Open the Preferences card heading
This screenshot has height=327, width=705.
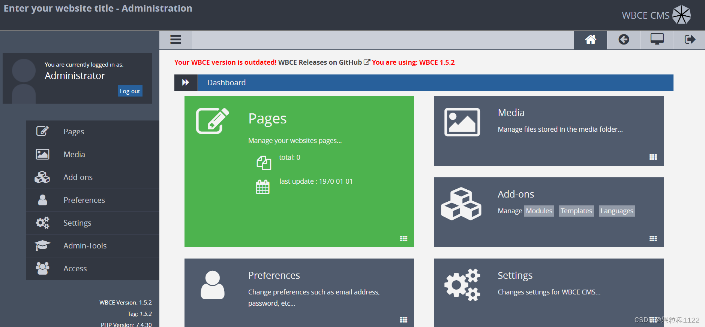click(x=274, y=275)
